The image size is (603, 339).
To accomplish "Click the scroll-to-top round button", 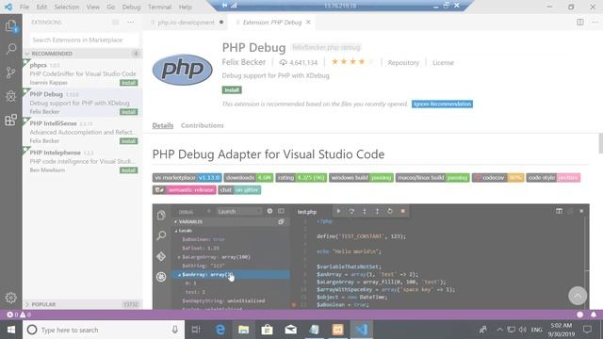I will (x=578, y=295).
